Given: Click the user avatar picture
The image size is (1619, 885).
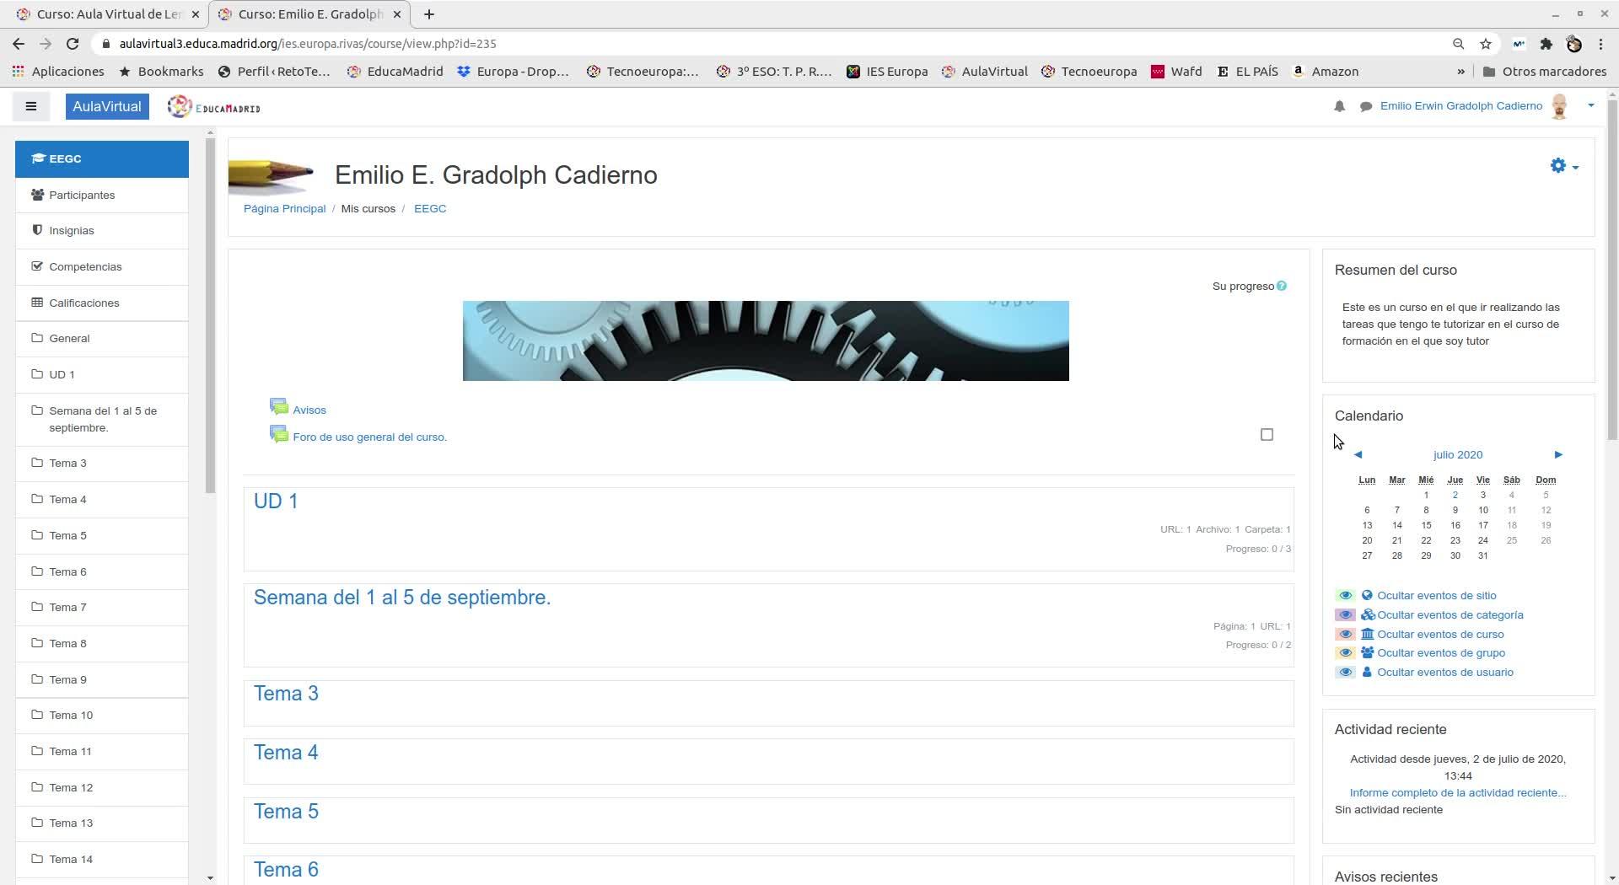Looking at the screenshot, I should pyautogui.click(x=1559, y=106).
